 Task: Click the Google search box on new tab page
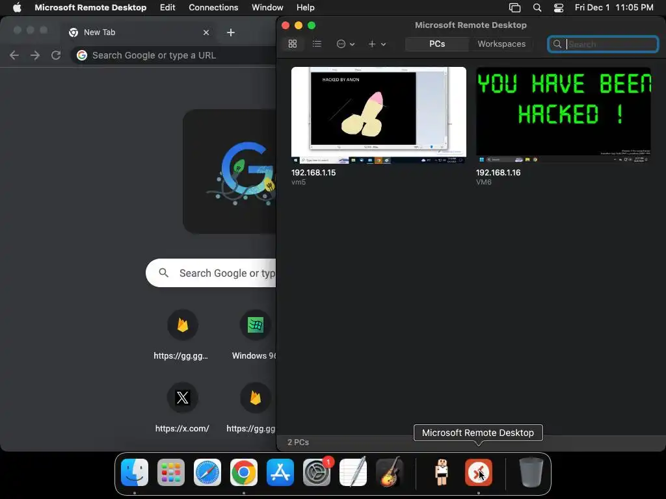[x=211, y=273]
